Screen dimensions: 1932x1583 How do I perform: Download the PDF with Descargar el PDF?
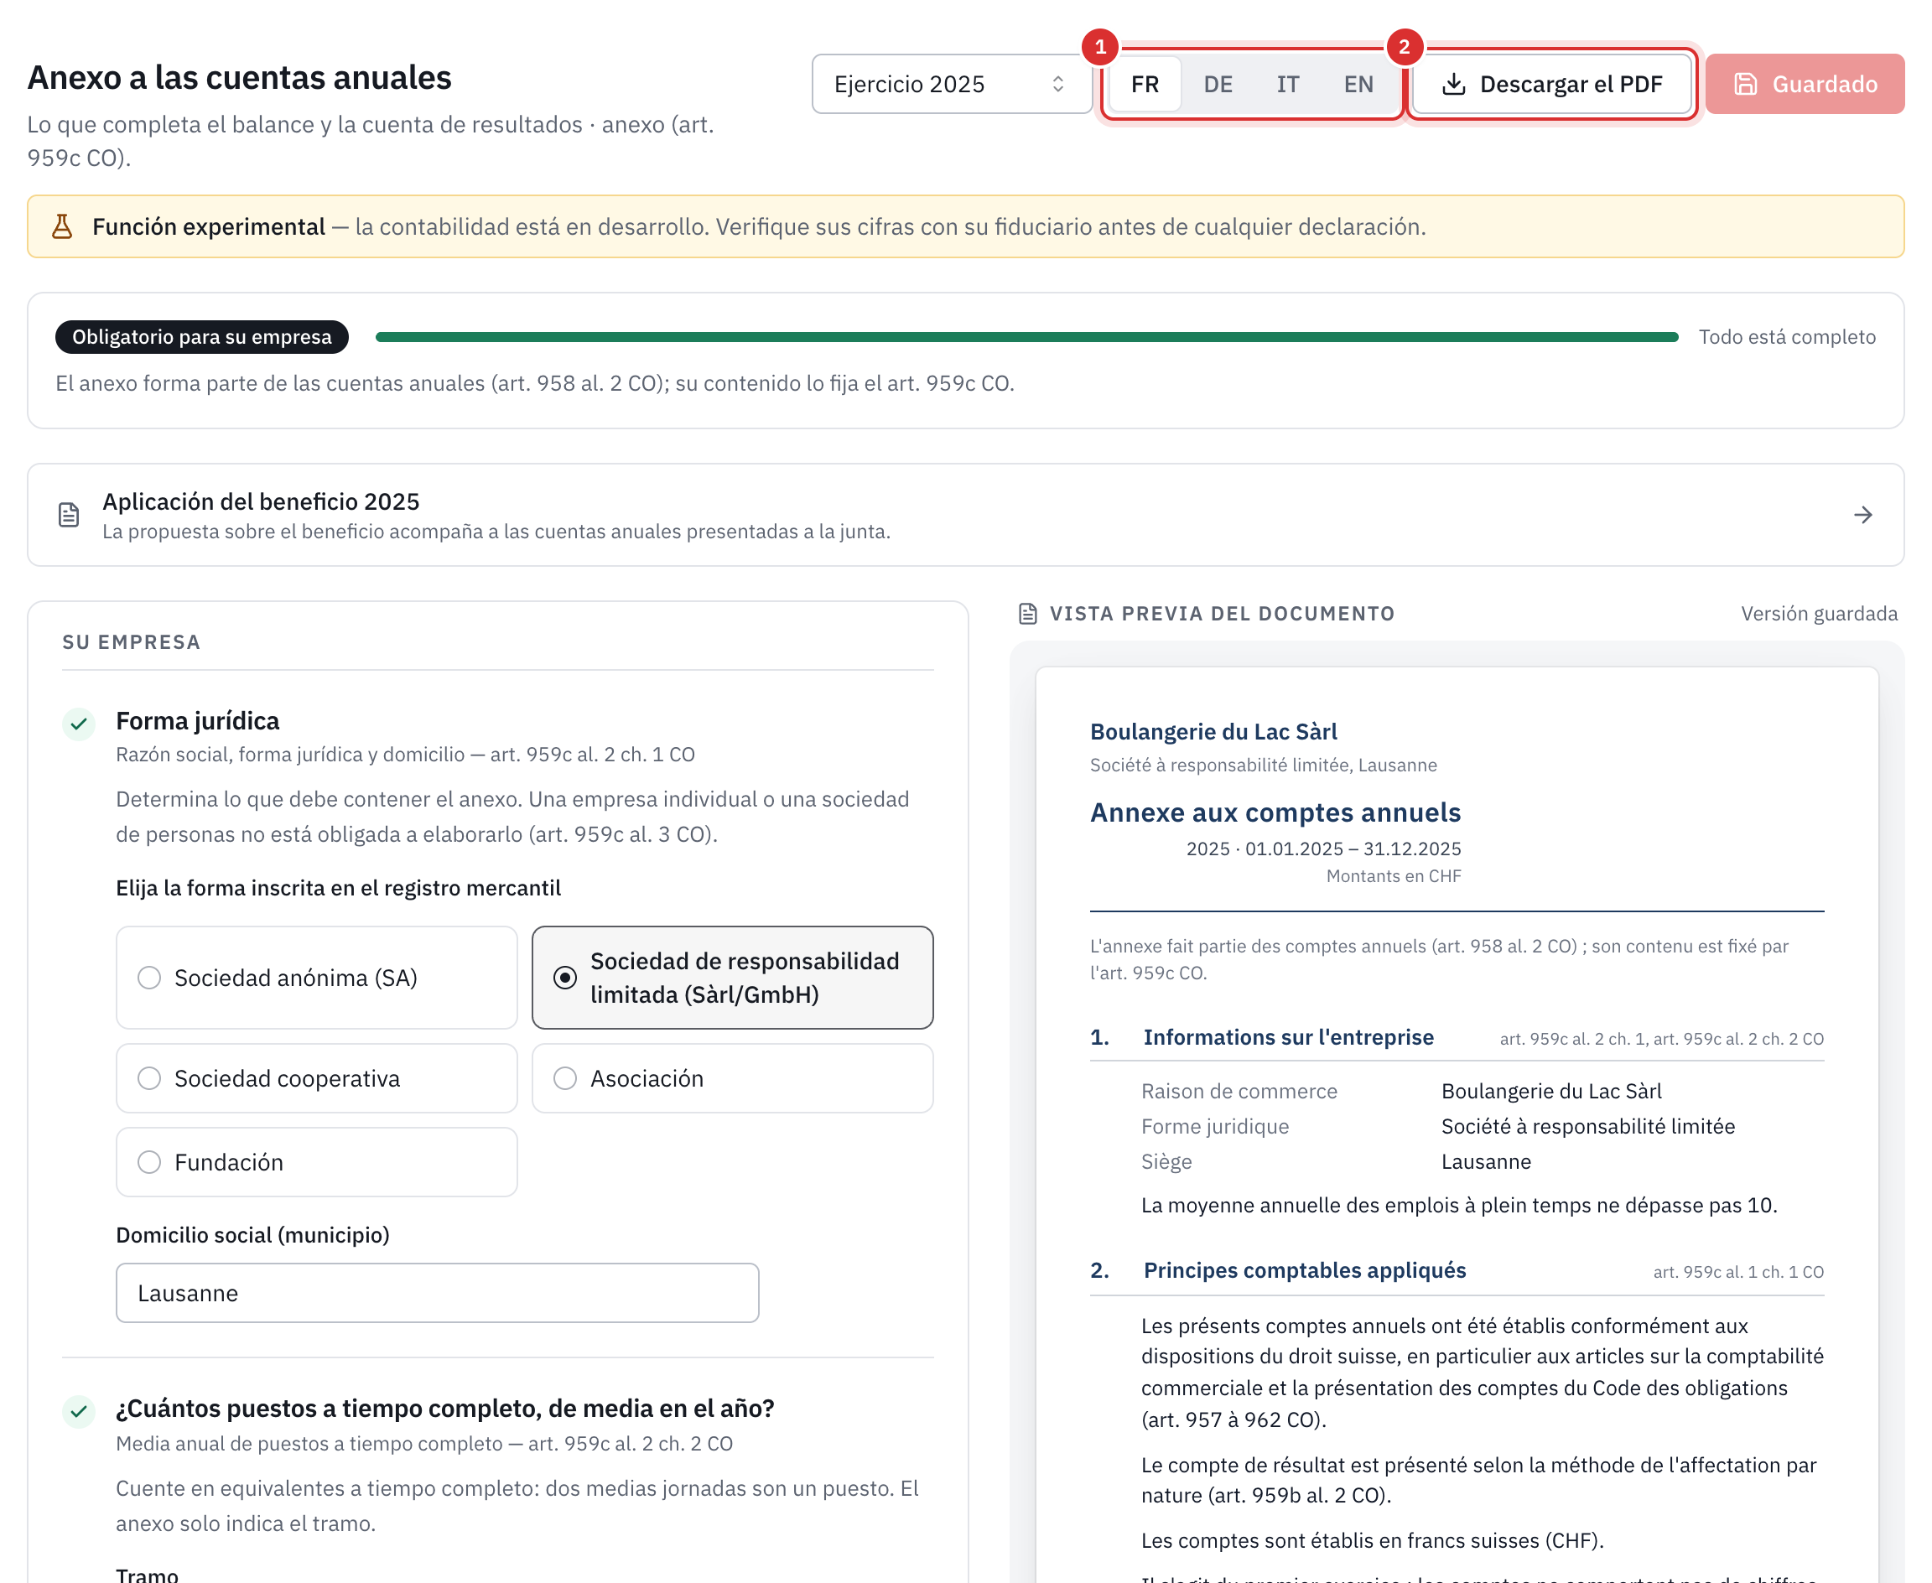(x=1552, y=85)
